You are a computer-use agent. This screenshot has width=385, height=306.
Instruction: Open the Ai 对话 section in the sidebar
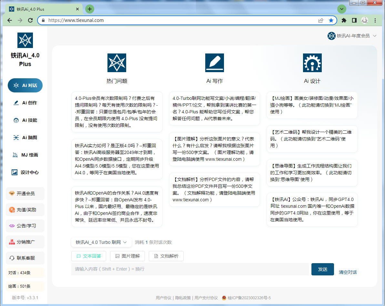point(25,85)
